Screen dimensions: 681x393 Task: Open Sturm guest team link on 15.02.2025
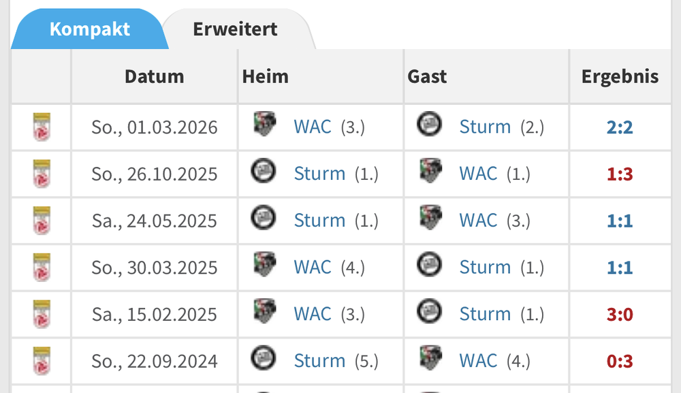pyautogui.click(x=485, y=314)
